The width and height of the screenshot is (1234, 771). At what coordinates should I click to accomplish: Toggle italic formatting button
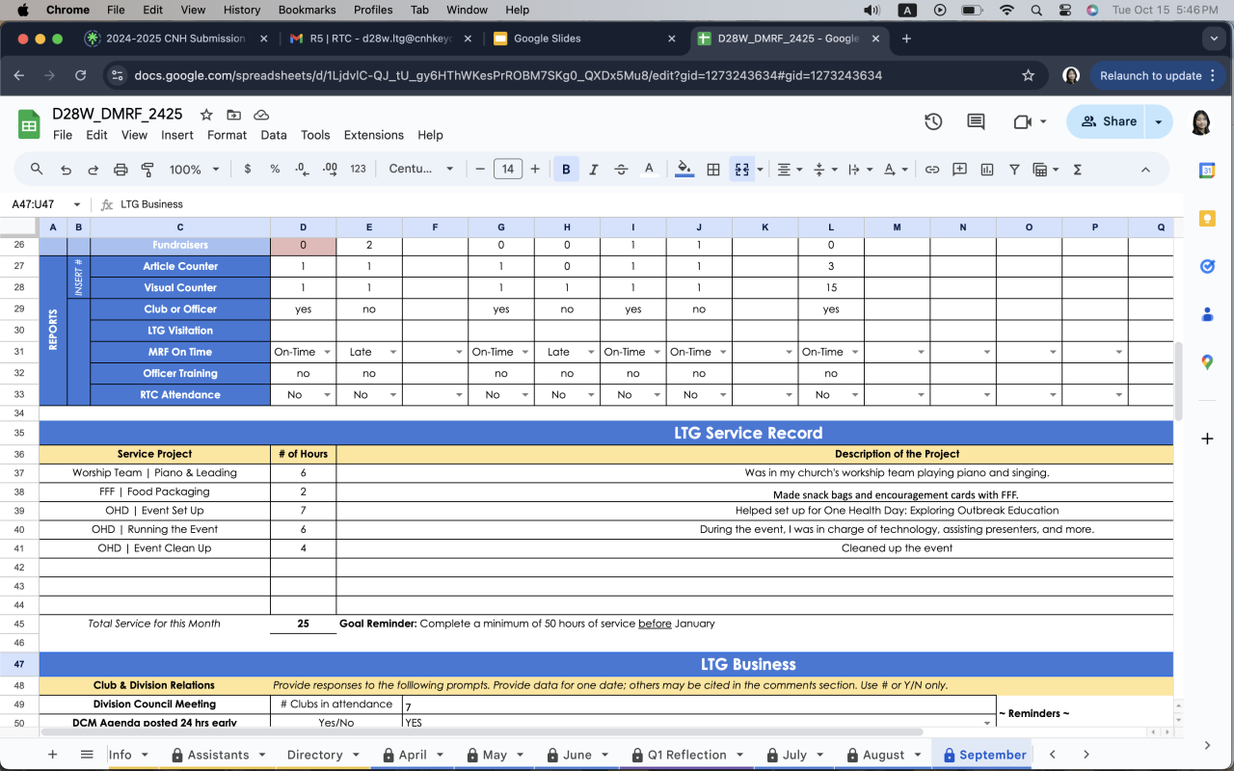click(593, 169)
